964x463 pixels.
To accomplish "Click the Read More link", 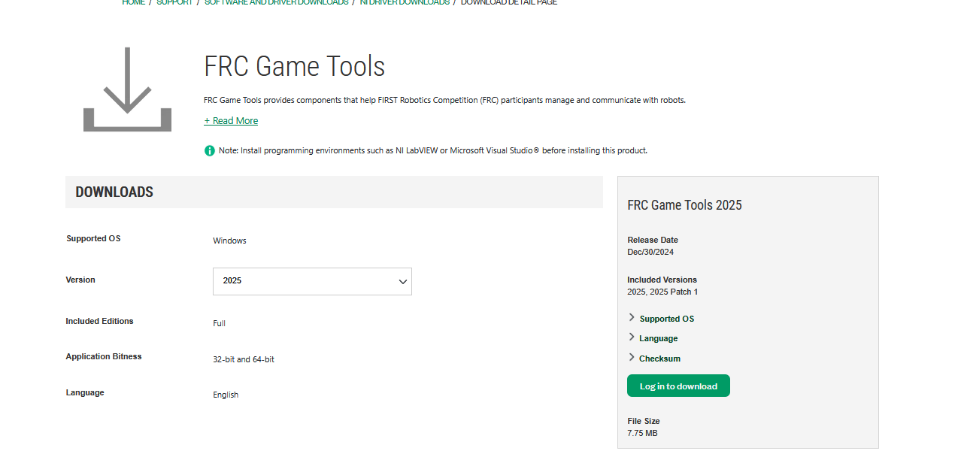I will click(231, 121).
